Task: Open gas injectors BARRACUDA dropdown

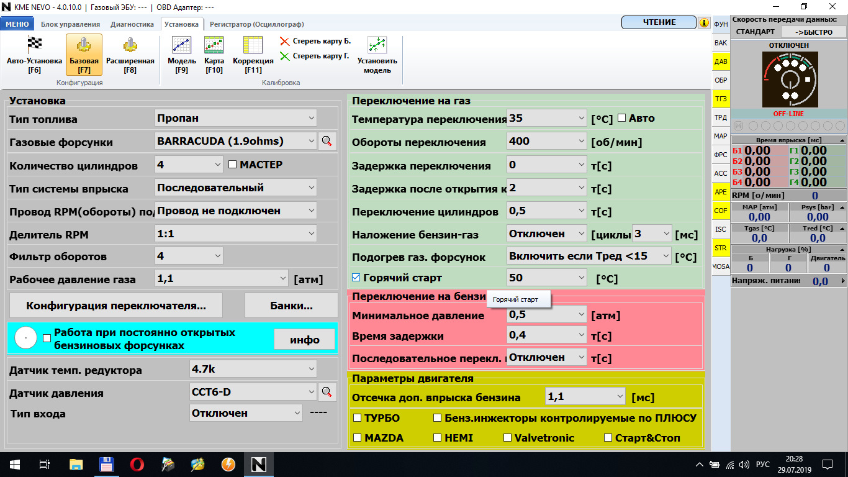Action: pyautogui.click(x=235, y=141)
